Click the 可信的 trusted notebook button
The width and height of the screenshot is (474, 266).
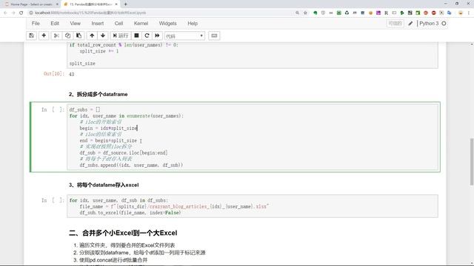[395, 23]
